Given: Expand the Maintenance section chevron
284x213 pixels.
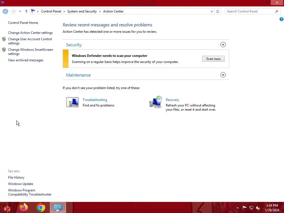Looking at the screenshot, I should (x=223, y=75).
